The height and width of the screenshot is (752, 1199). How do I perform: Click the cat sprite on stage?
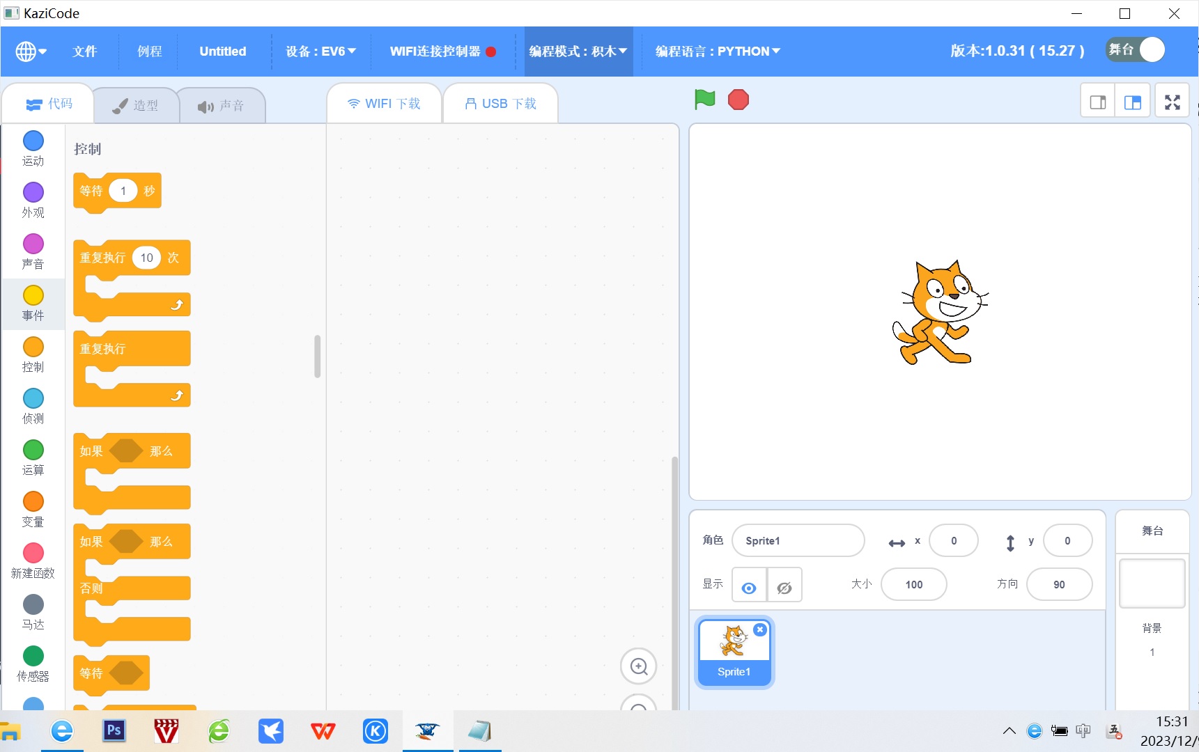point(940,312)
